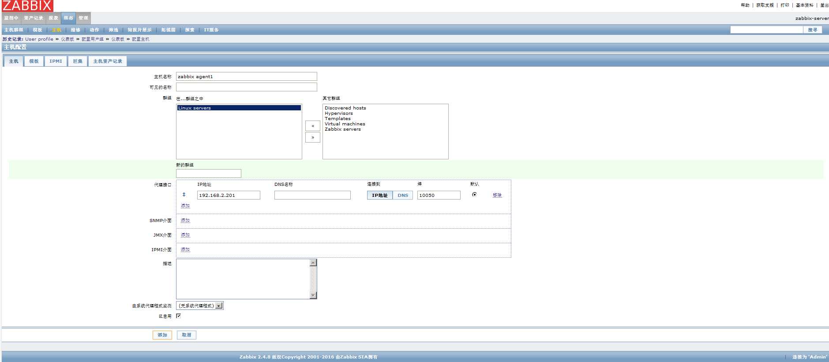Click 移除 link for agent interface

click(497, 195)
